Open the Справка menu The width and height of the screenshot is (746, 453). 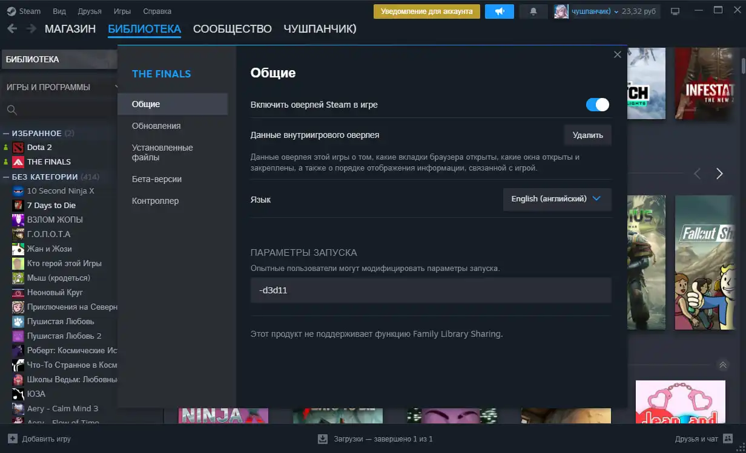157,11
